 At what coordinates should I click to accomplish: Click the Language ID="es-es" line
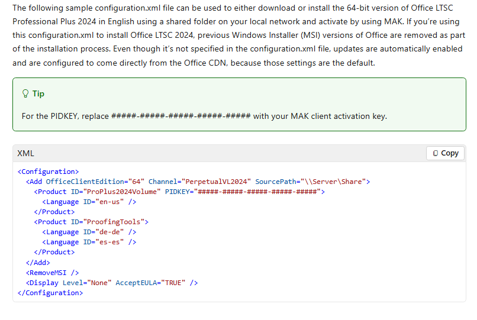(89, 242)
